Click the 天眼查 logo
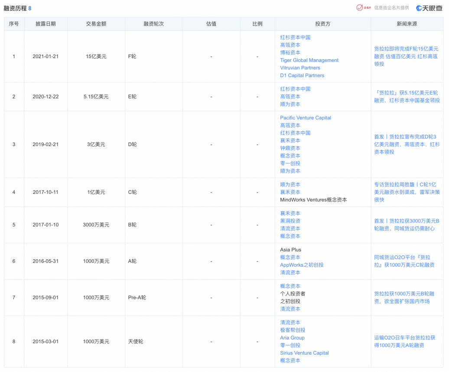449x372 pixels. 429,8
